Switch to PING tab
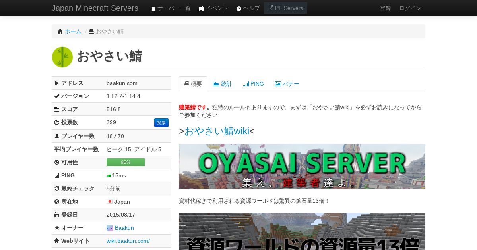This screenshot has width=477, height=250. [x=254, y=84]
